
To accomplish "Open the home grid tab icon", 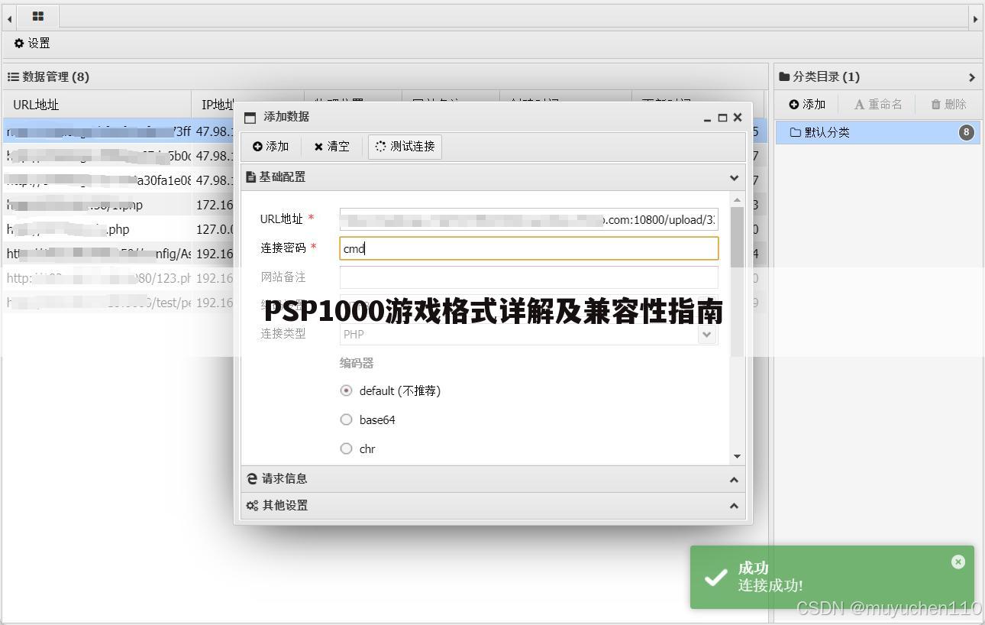I will (x=37, y=16).
